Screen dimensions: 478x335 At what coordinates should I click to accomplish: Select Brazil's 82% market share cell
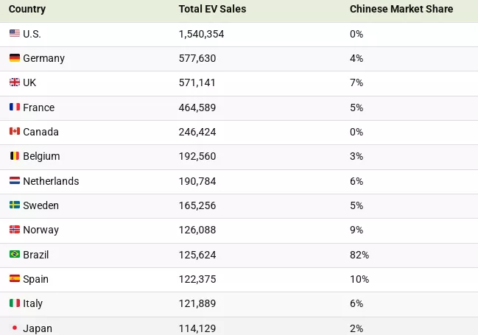[359, 255]
